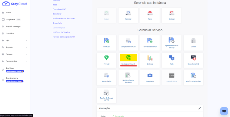Open Notificações de Recursos tile icon
This screenshot has height=117, width=230.
[128, 75]
